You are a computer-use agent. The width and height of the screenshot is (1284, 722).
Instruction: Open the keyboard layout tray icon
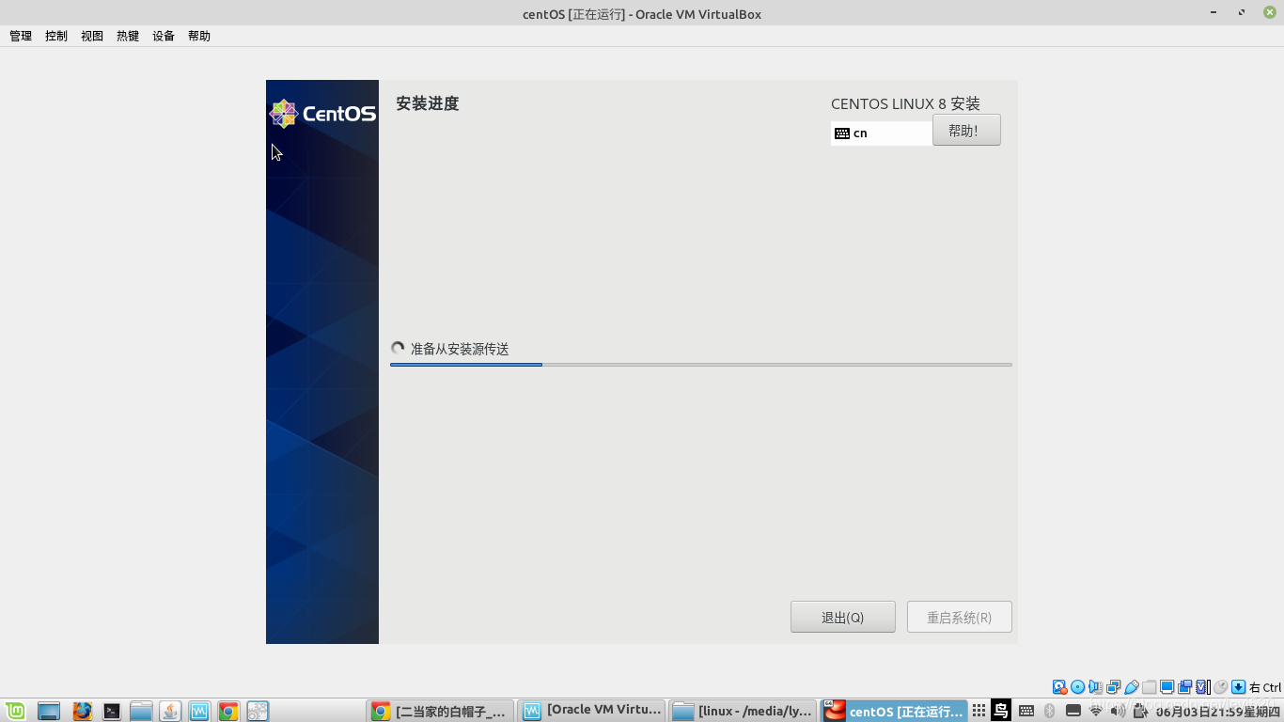pyautogui.click(x=1026, y=711)
